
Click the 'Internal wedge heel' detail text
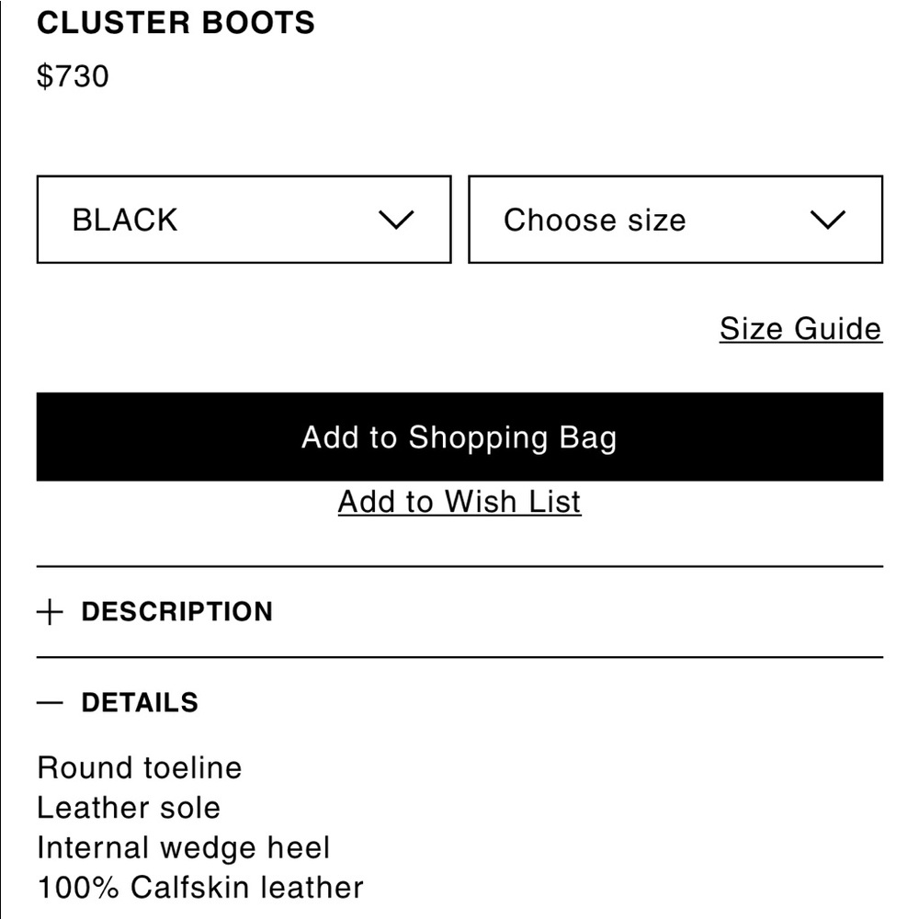pyautogui.click(x=182, y=846)
